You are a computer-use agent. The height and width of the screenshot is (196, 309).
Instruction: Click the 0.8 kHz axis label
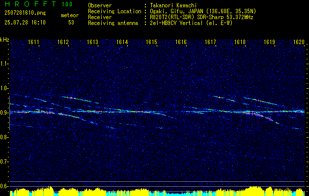click(4, 137)
